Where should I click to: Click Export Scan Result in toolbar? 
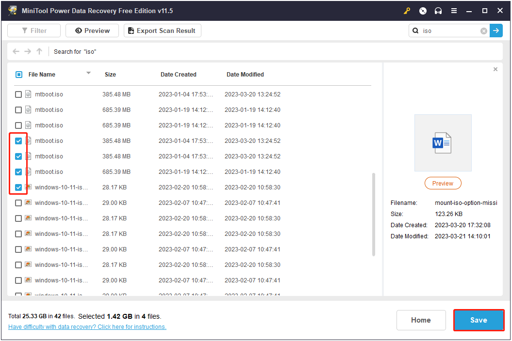tap(162, 31)
